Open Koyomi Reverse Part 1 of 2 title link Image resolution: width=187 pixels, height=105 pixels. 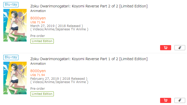tap(89, 59)
